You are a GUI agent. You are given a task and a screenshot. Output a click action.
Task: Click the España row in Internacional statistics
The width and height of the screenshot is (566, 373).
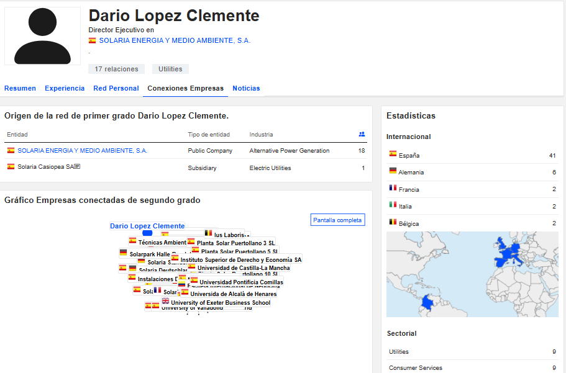[472, 156]
